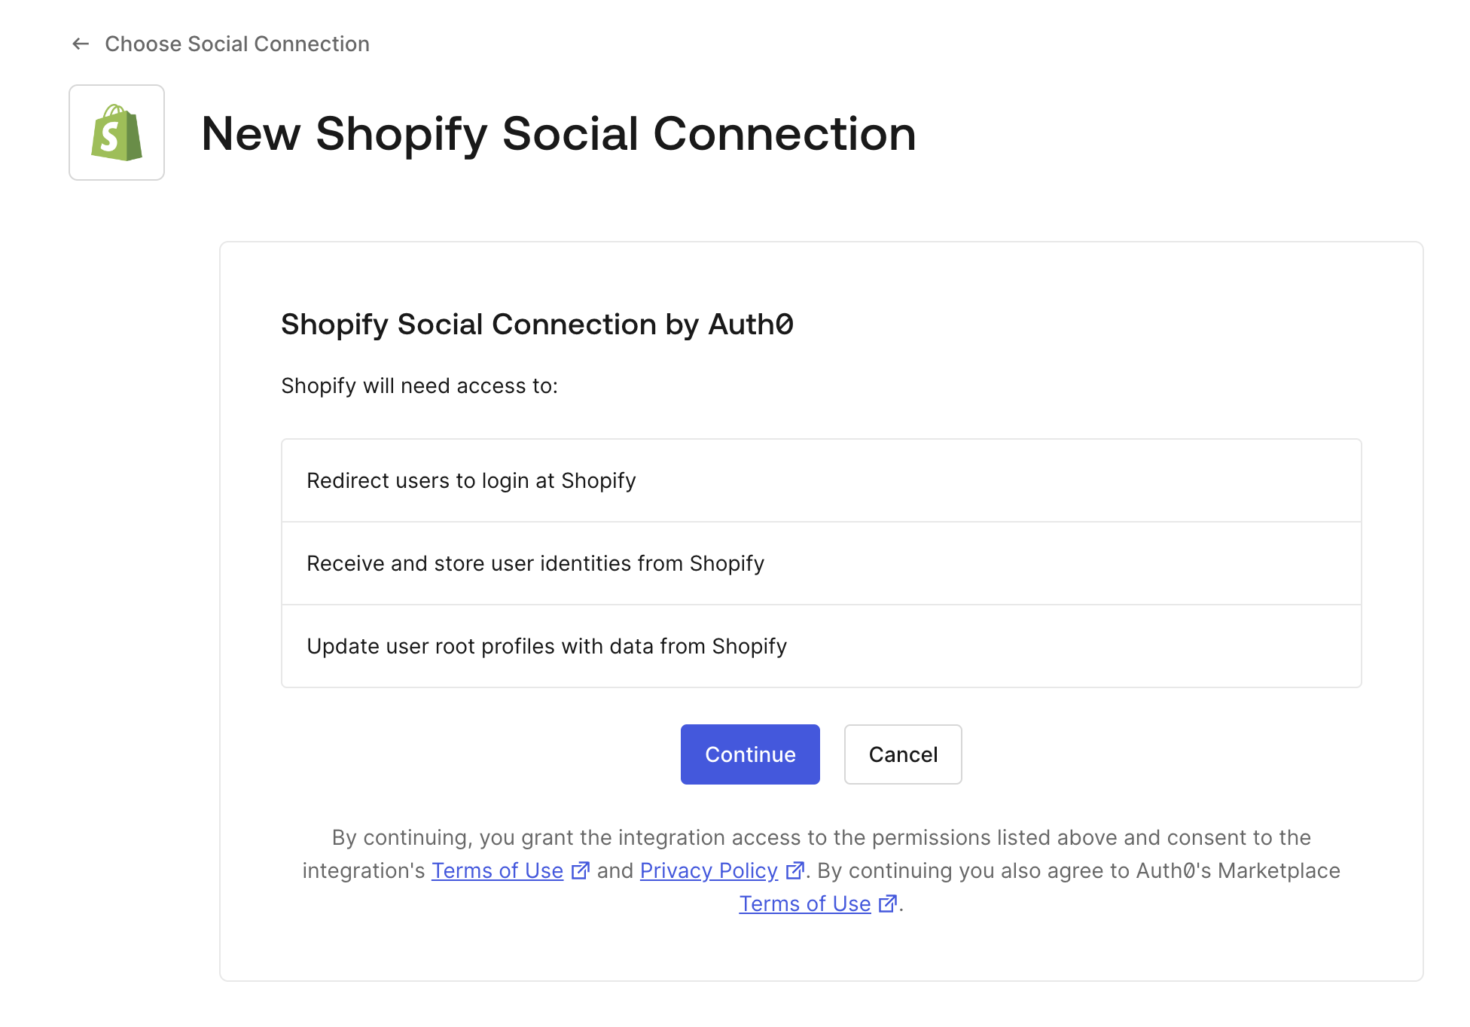Cancel the Shopify connection setup
The width and height of the screenshot is (1470, 1027).
coord(903,754)
